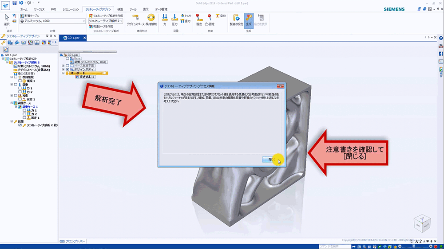
Task: Apply a 固定 (Fixed) constraint
Action: click(199, 20)
